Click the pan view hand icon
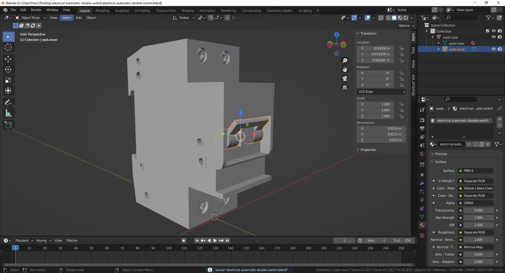The height and width of the screenshot is (273, 505). click(345, 70)
